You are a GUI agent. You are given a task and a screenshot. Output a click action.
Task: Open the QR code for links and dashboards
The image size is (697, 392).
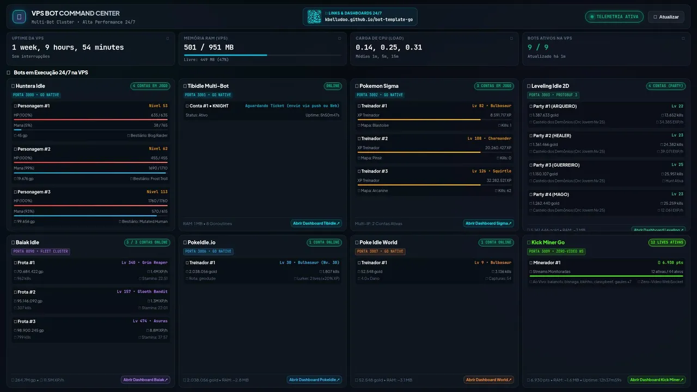(314, 17)
